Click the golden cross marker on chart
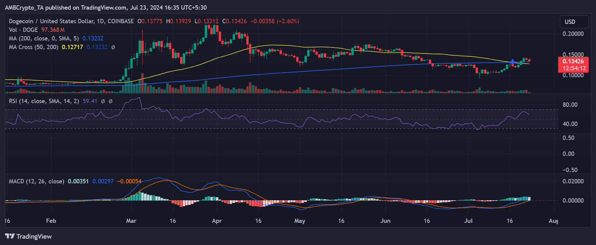 tap(513, 62)
